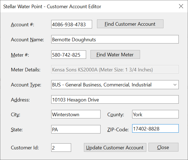This screenshot has height=160, width=188.
Task: Focus the Customer Id text box
Action: pyautogui.click(x=61, y=148)
